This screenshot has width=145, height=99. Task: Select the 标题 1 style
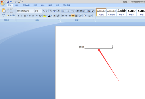tap(121, 12)
